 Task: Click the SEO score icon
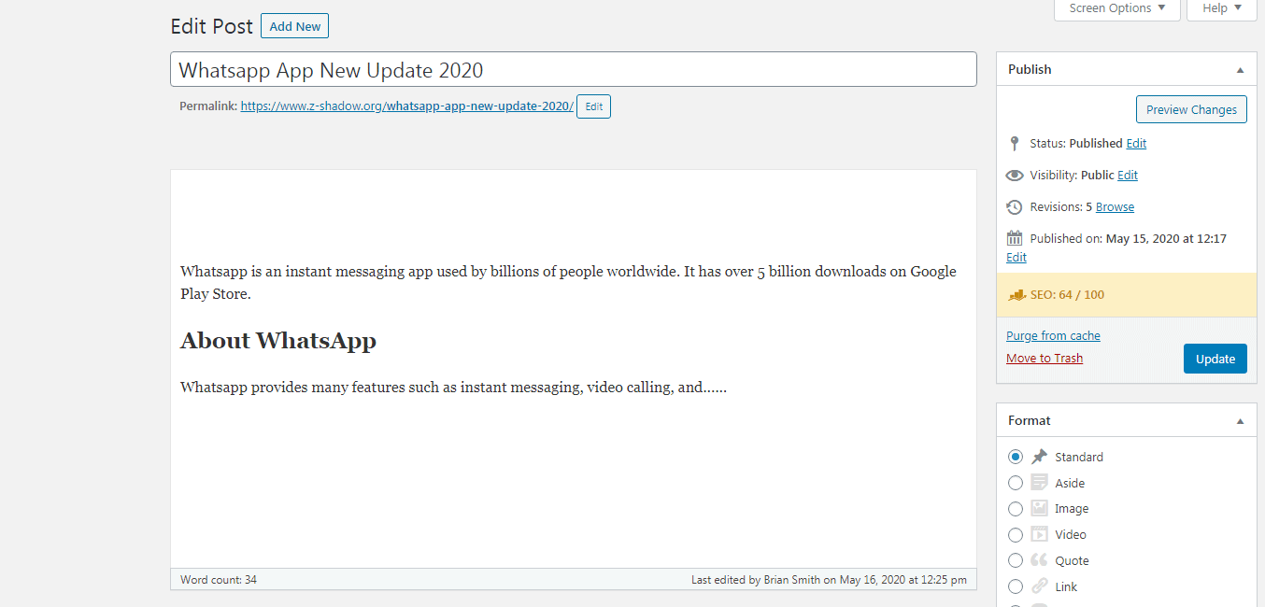pyautogui.click(x=1017, y=295)
